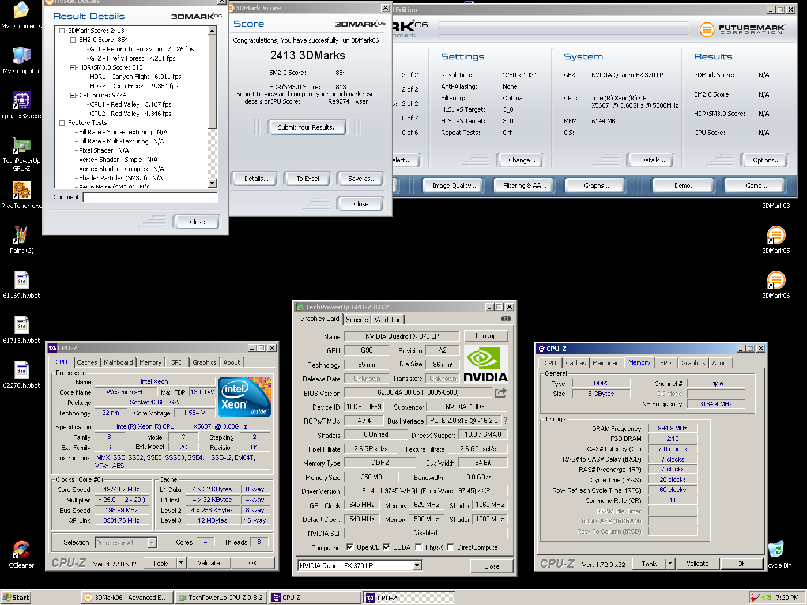Screen dimensions: 807x605
Task: Click To Excel button in Score window
Action: [x=308, y=179]
